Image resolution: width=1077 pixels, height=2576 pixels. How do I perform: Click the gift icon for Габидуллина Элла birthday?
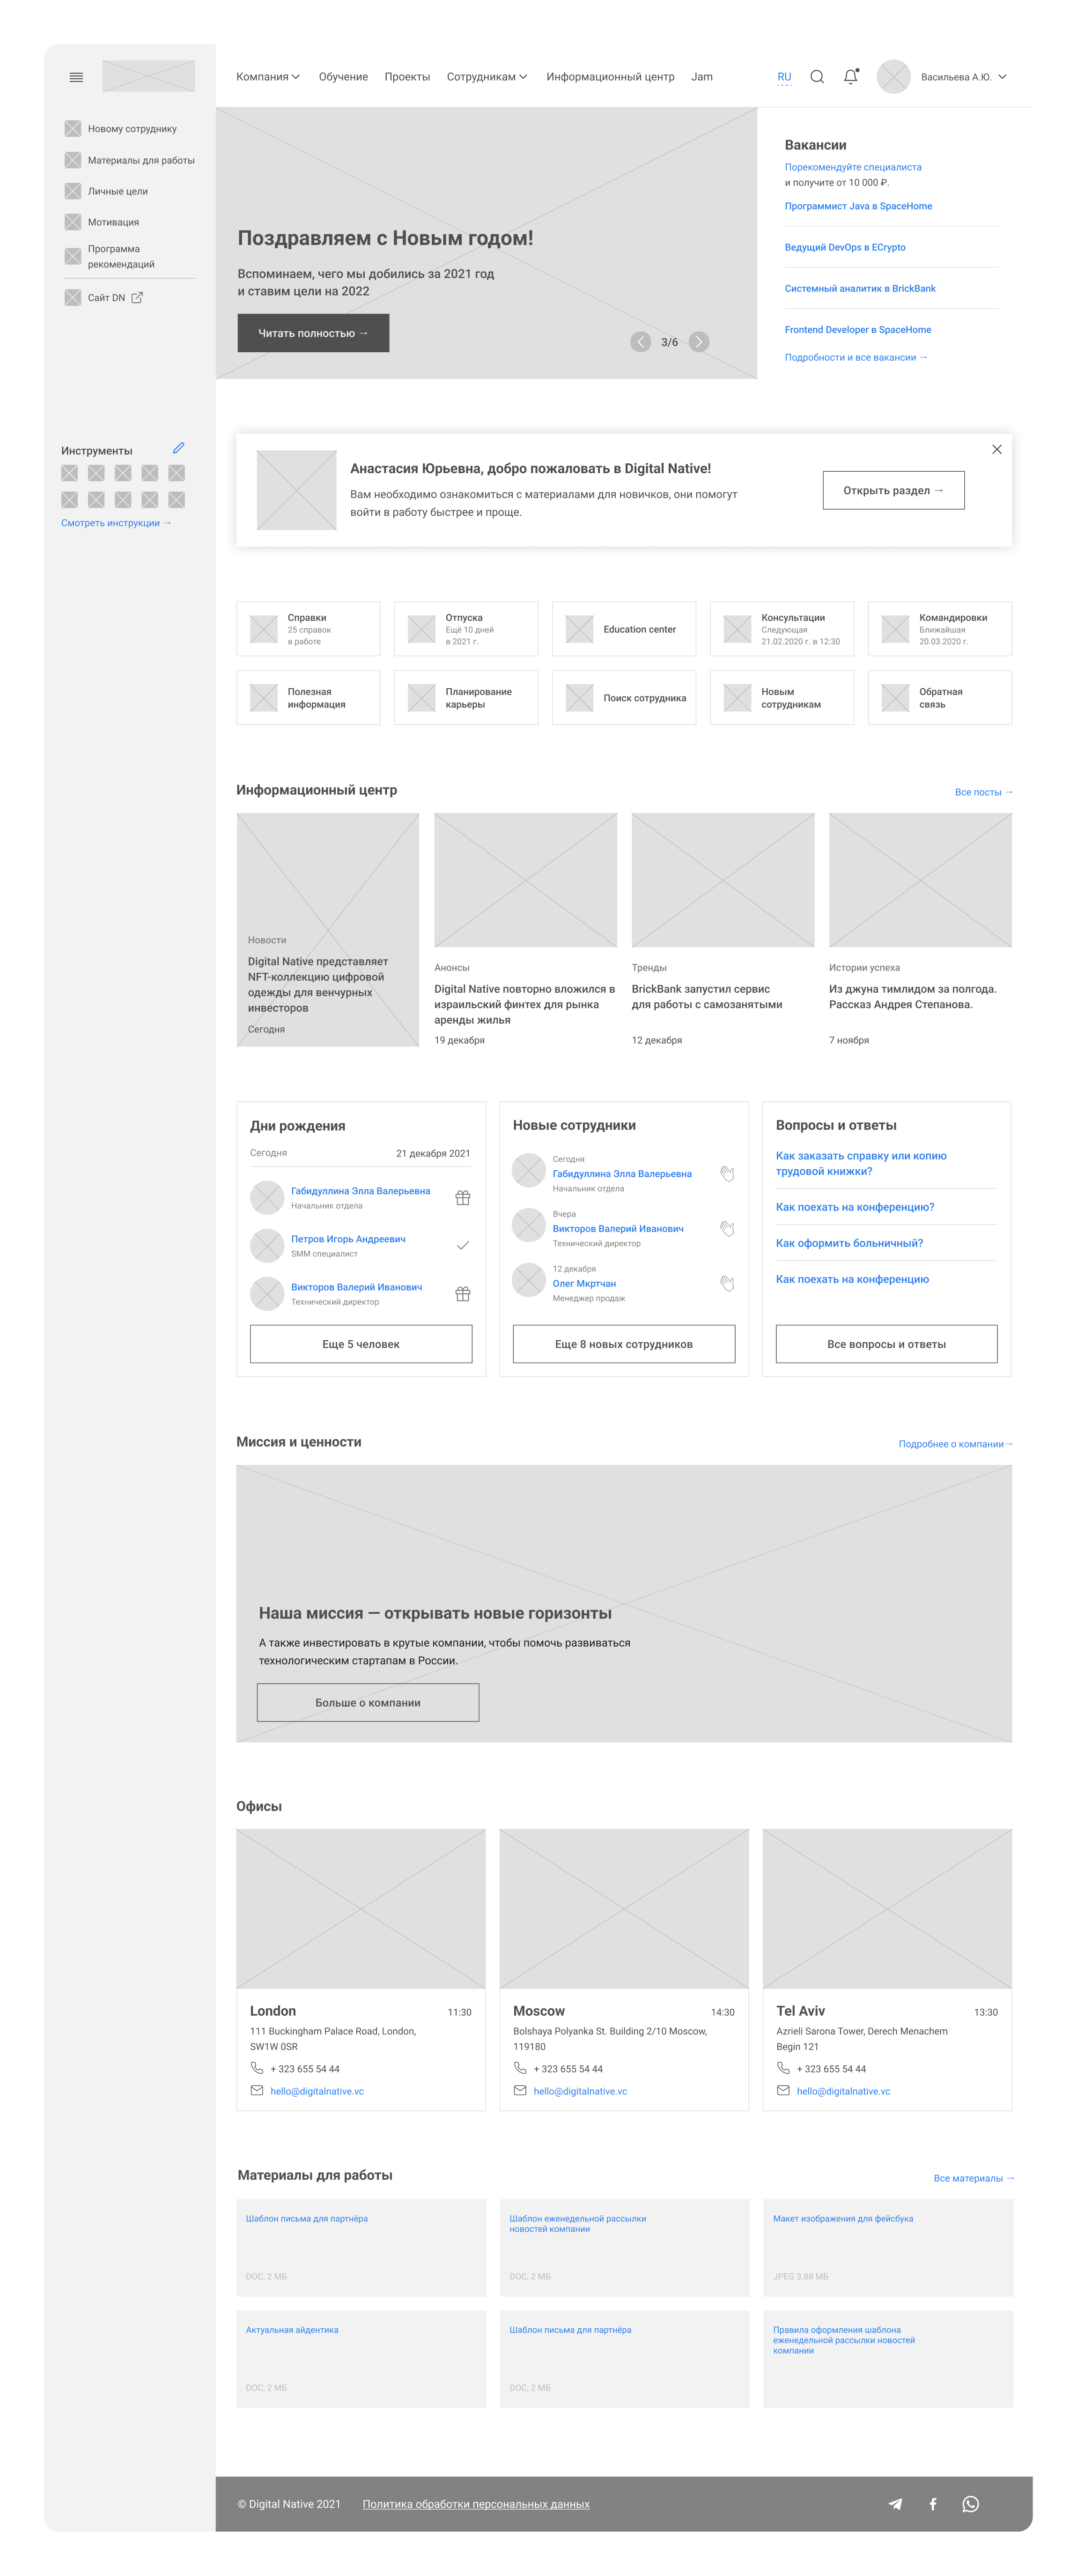click(x=463, y=1197)
